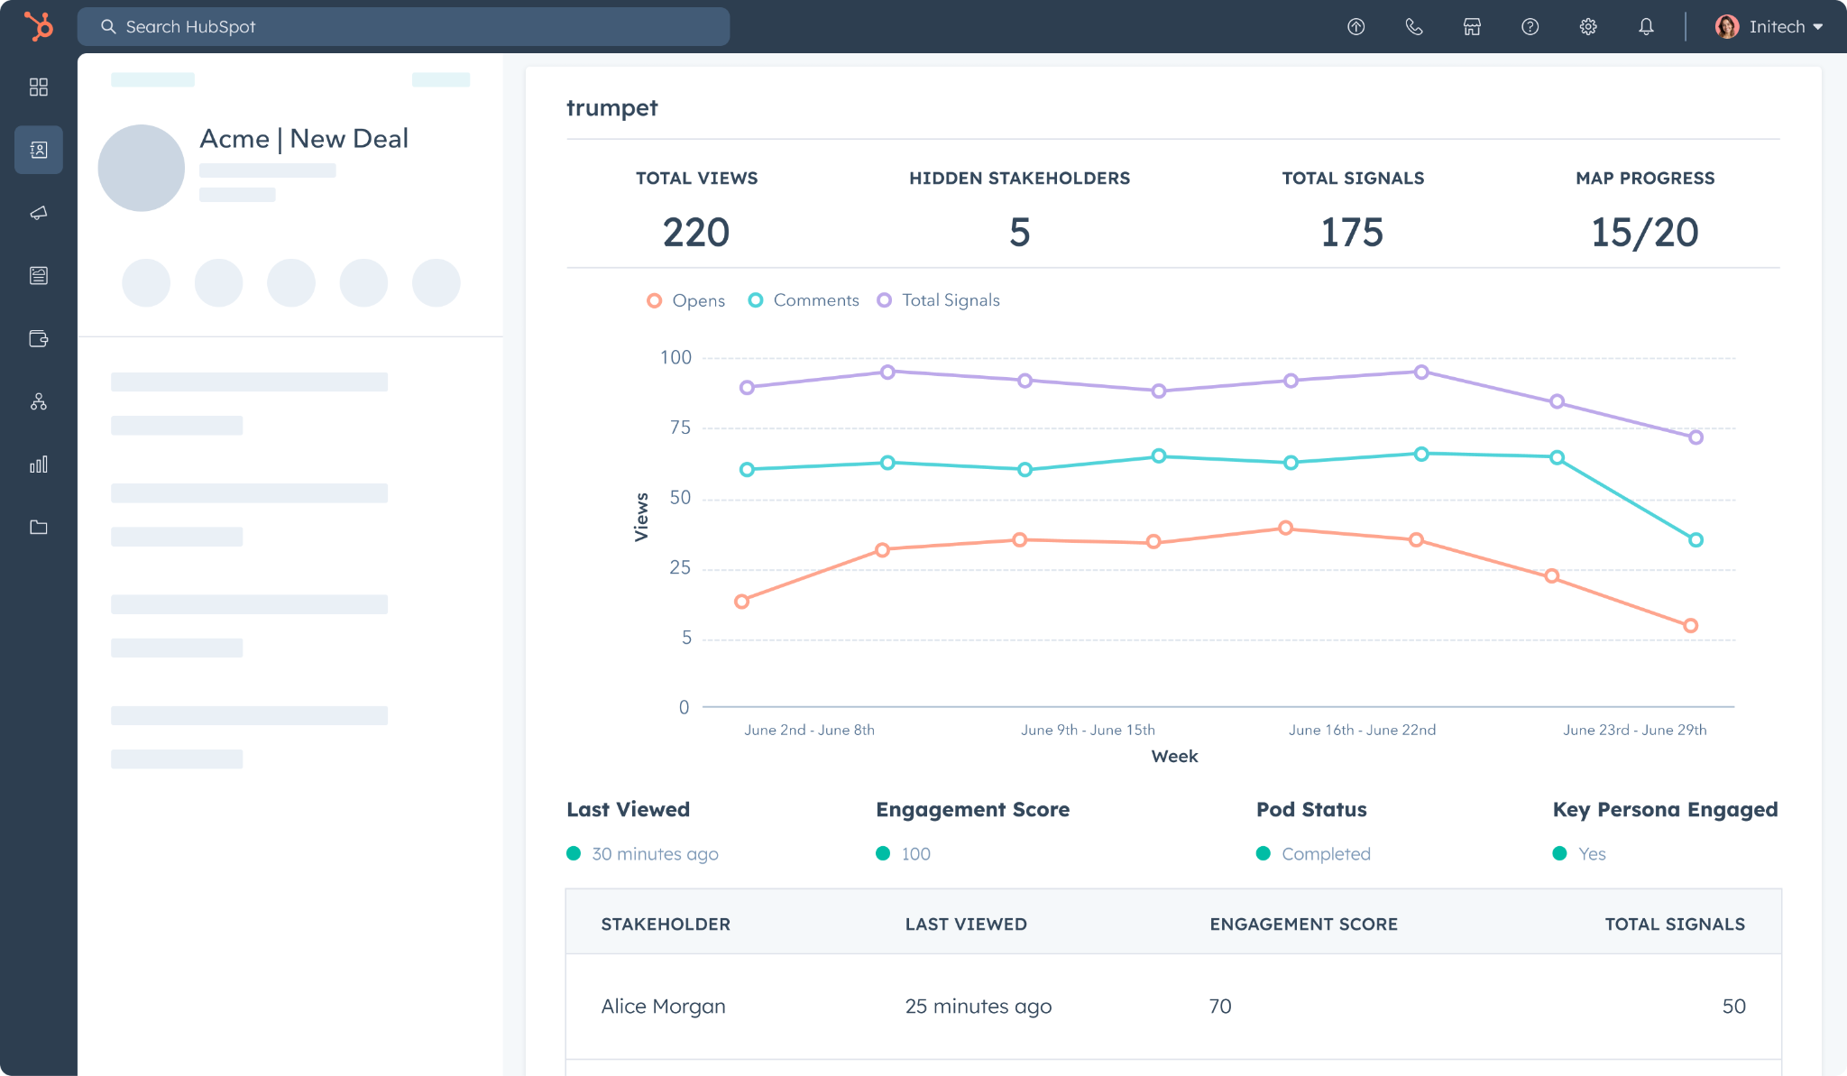The height and width of the screenshot is (1076, 1847).
Task: Click the 'June 2nd - June 8th' axis label
Action: (809, 730)
